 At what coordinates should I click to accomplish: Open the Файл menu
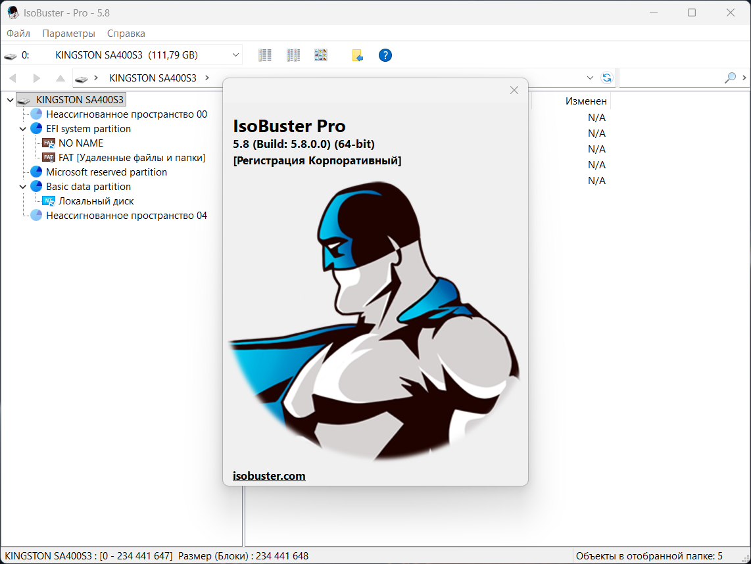point(18,34)
